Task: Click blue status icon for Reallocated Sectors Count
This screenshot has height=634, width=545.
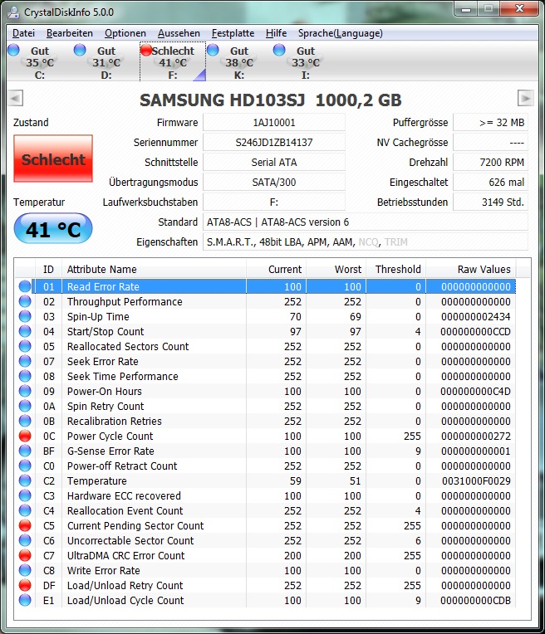Action: coord(25,346)
